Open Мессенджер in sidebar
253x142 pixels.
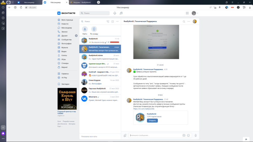[x=67, y=28]
